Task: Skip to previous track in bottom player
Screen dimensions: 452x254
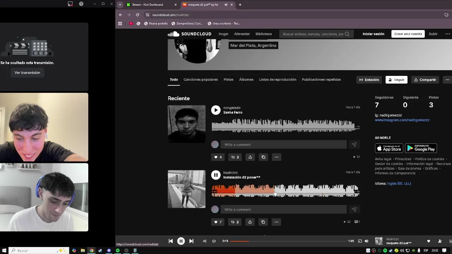Action: click(x=171, y=241)
